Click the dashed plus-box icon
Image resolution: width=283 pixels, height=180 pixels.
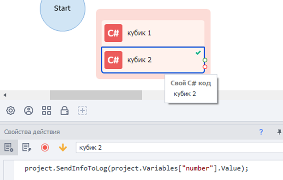point(83,111)
